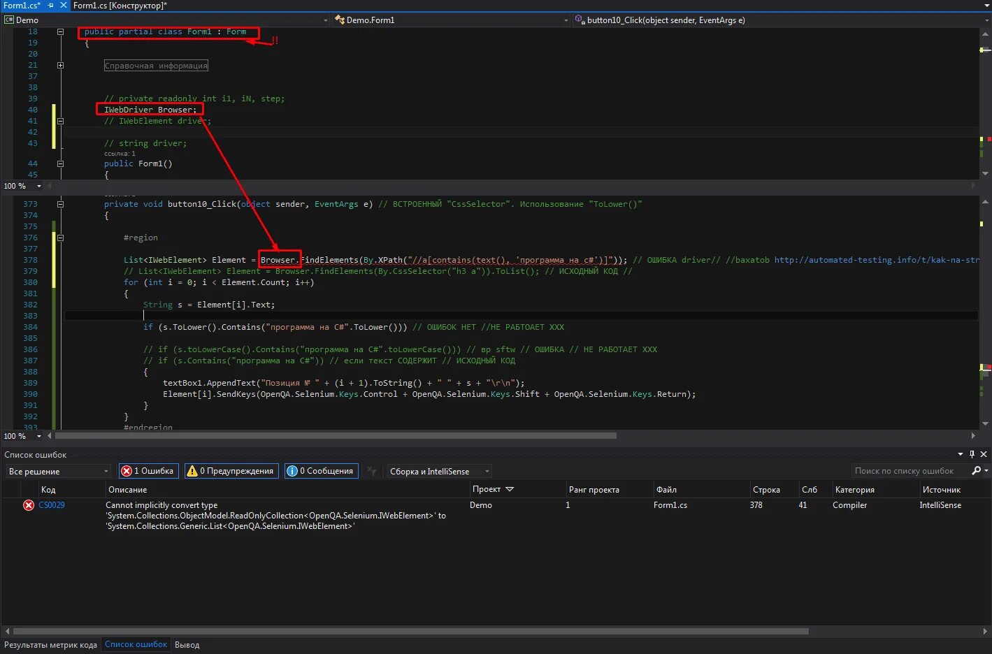Open the Demo.Form1 type navigation dropdown

[x=566, y=20]
